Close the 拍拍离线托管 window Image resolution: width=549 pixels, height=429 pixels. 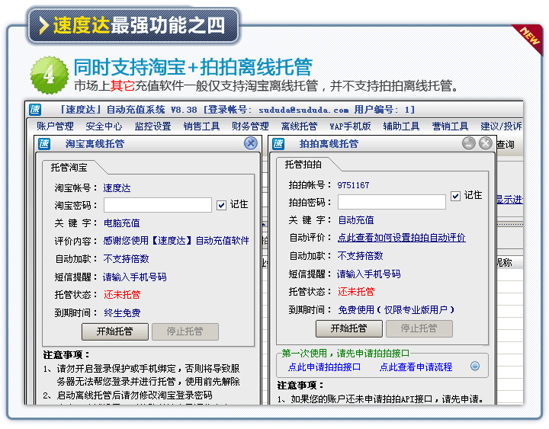pyautogui.click(x=486, y=143)
